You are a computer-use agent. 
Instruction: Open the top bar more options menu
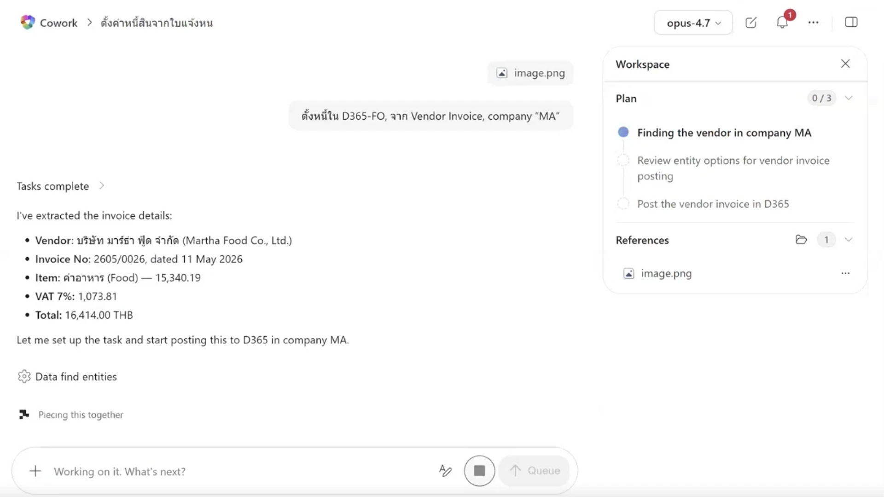pyautogui.click(x=814, y=23)
